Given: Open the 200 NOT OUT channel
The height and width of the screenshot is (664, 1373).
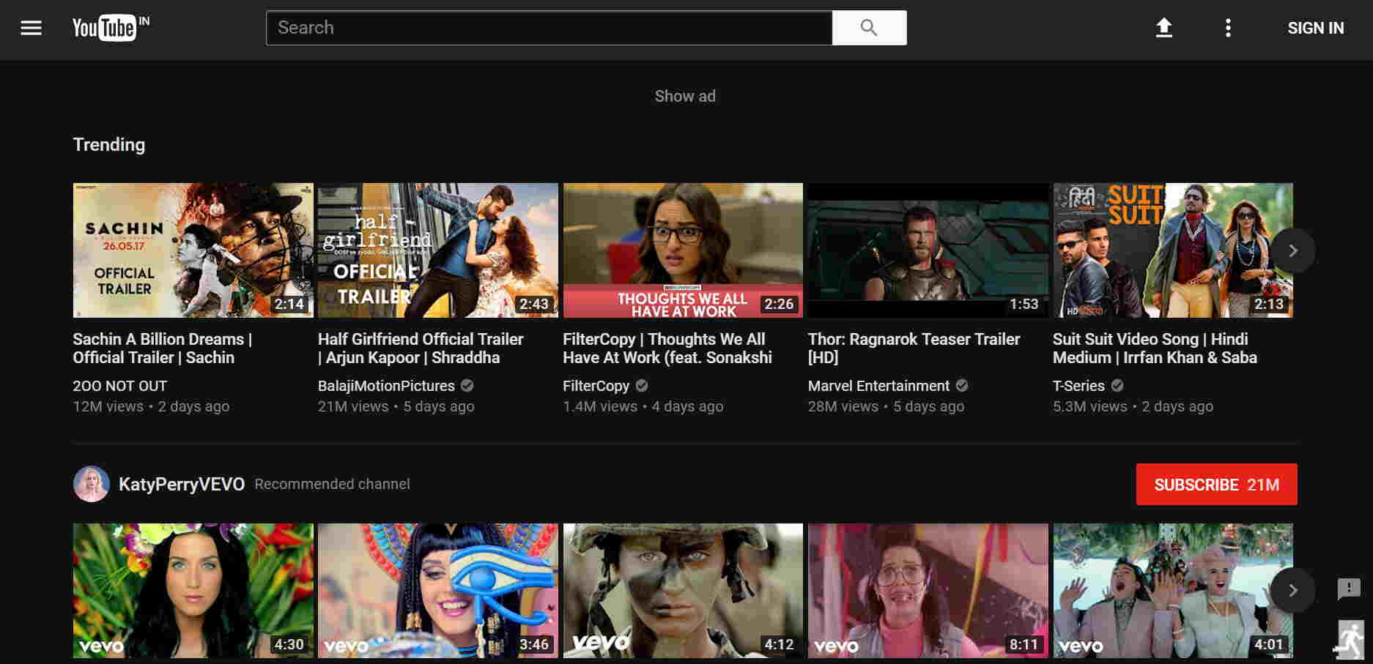Looking at the screenshot, I should (120, 386).
